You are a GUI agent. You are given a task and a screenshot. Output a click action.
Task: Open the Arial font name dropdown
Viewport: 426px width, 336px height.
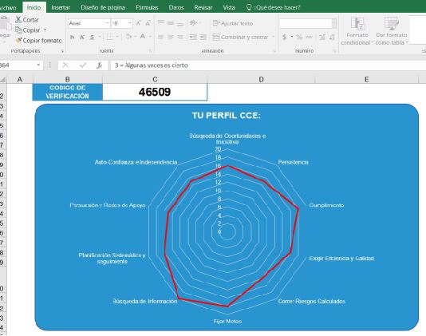(108, 23)
